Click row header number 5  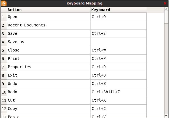[4, 50]
